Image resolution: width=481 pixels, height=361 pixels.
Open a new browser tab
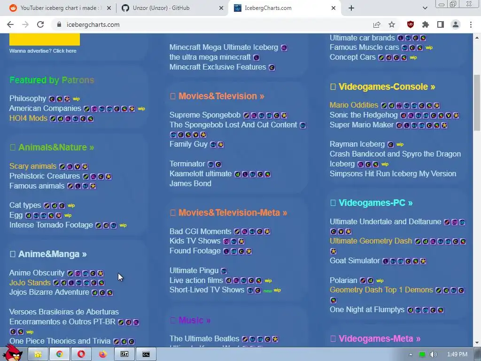[351, 8]
